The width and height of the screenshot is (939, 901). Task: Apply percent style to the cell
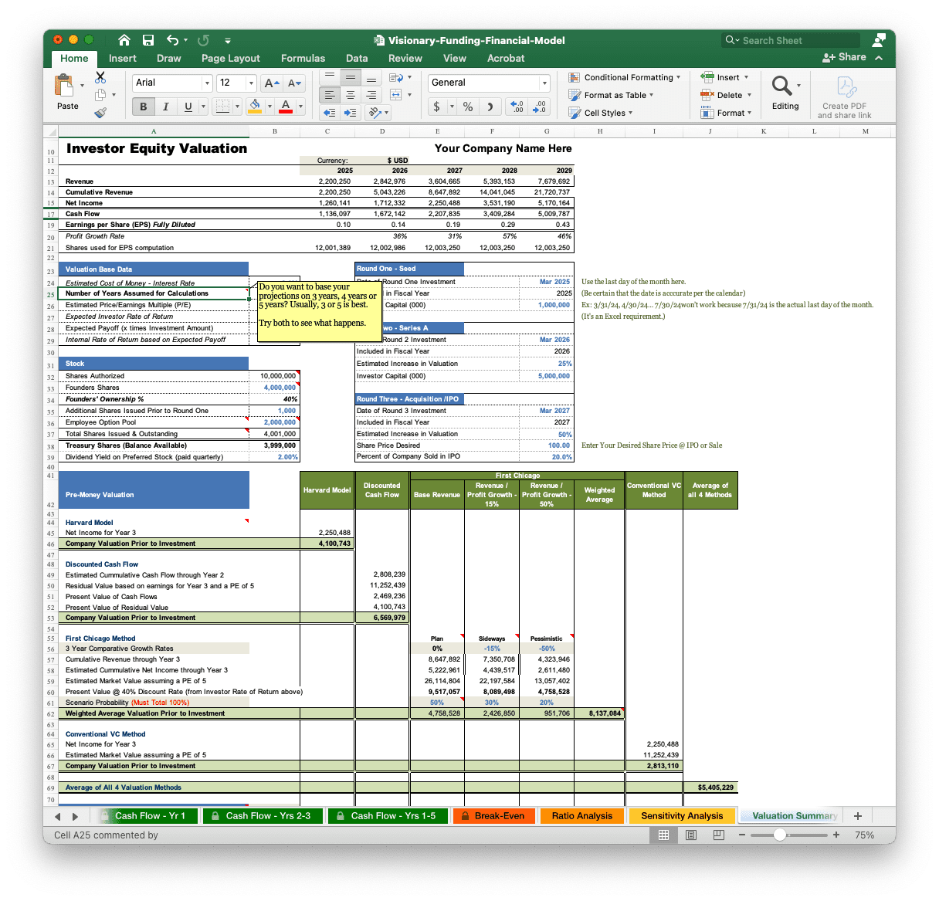[468, 107]
